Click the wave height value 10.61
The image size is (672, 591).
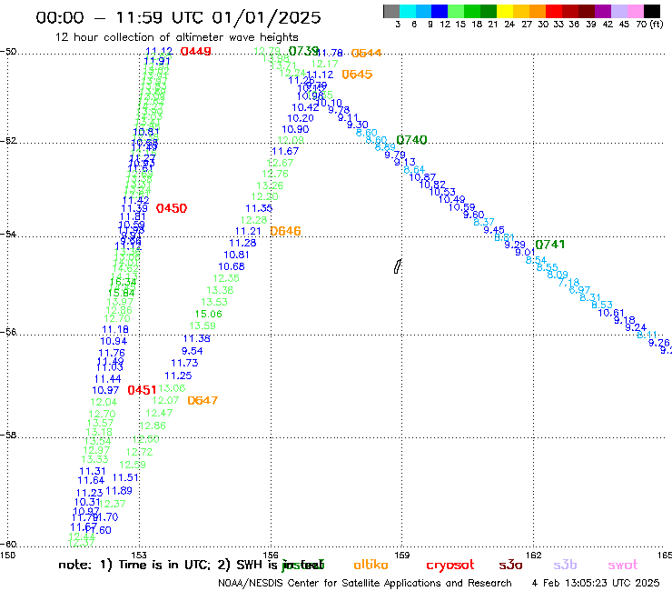[611, 313]
